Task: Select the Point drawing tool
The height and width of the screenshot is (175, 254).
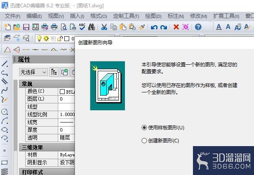Action: point(4,151)
